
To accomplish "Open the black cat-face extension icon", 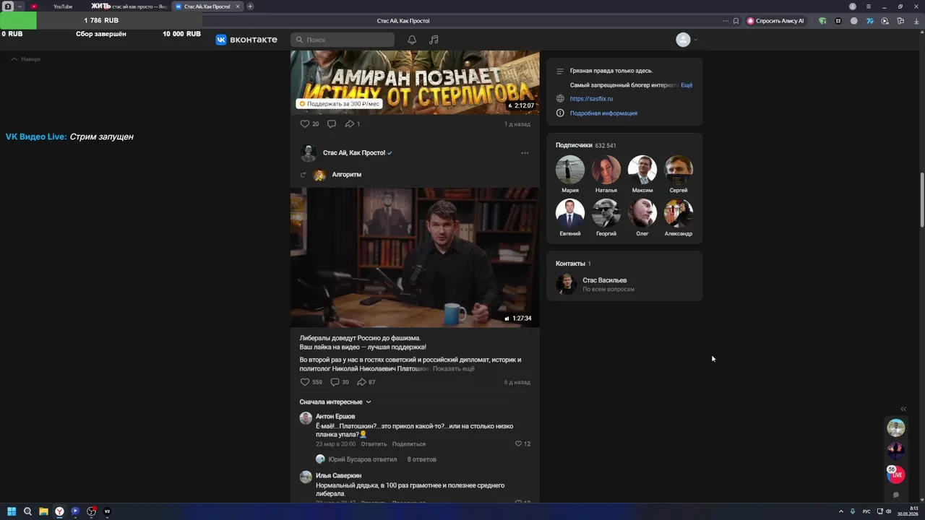I will pyautogui.click(x=838, y=21).
